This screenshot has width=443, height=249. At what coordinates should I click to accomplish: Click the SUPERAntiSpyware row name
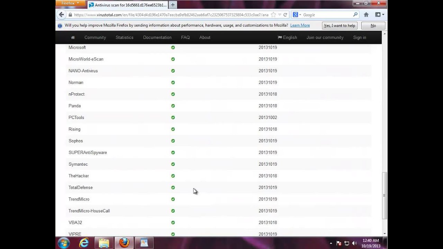click(x=88, y=153)
